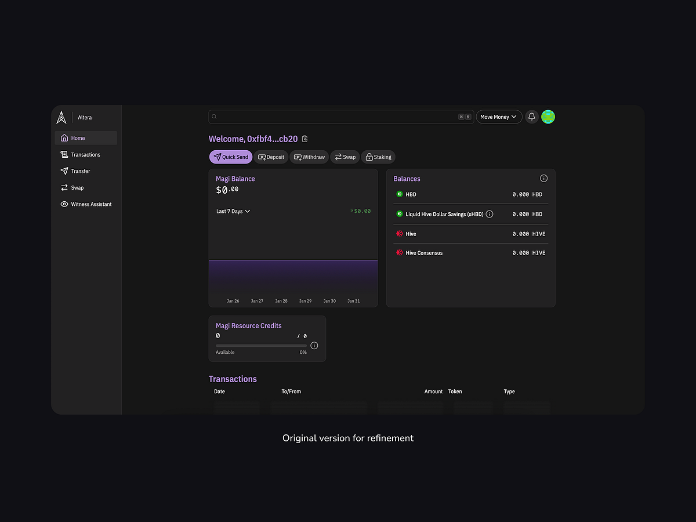Click the sHBD savings info icon
The height and width of the screenshot is (522, 696).
489,214
